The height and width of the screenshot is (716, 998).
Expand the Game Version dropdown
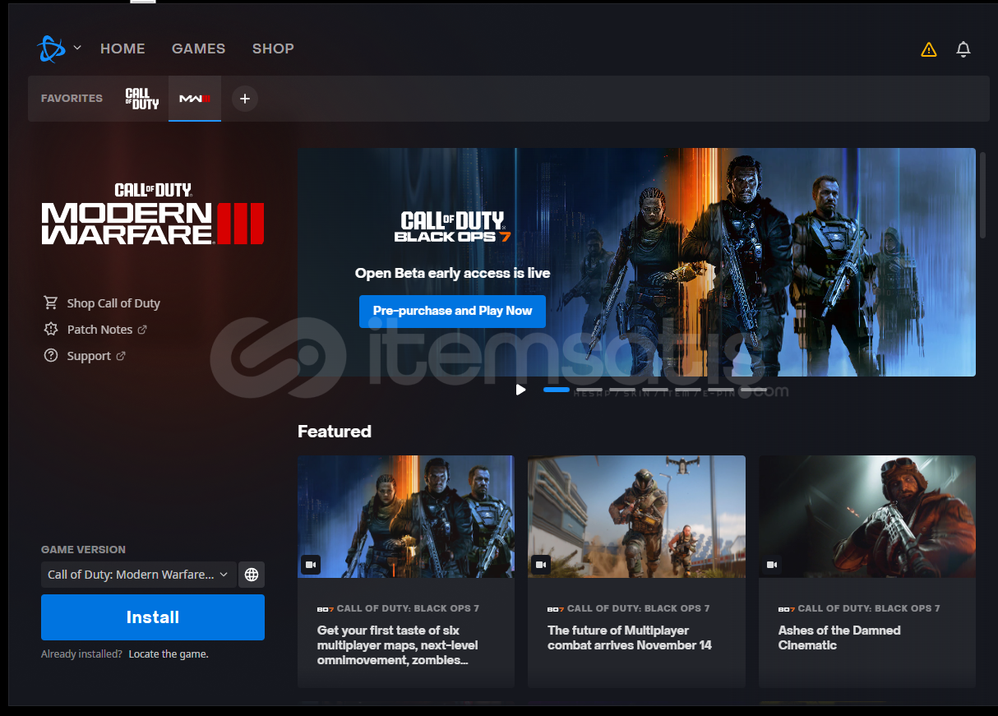pos(138,575)
